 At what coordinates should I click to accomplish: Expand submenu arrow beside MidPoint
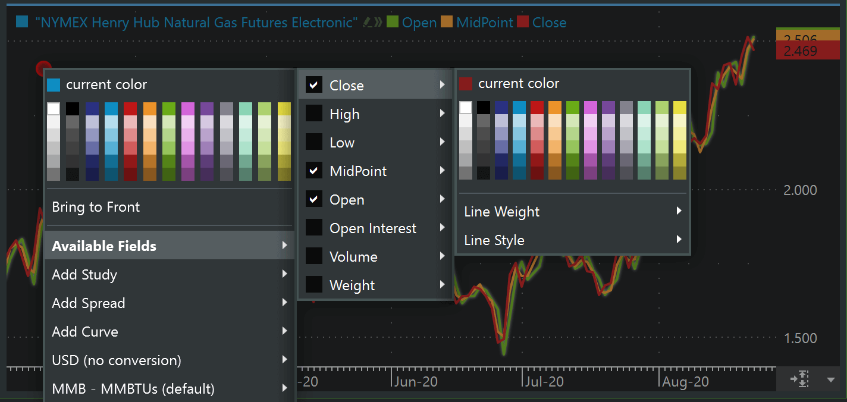pos(443,171)
